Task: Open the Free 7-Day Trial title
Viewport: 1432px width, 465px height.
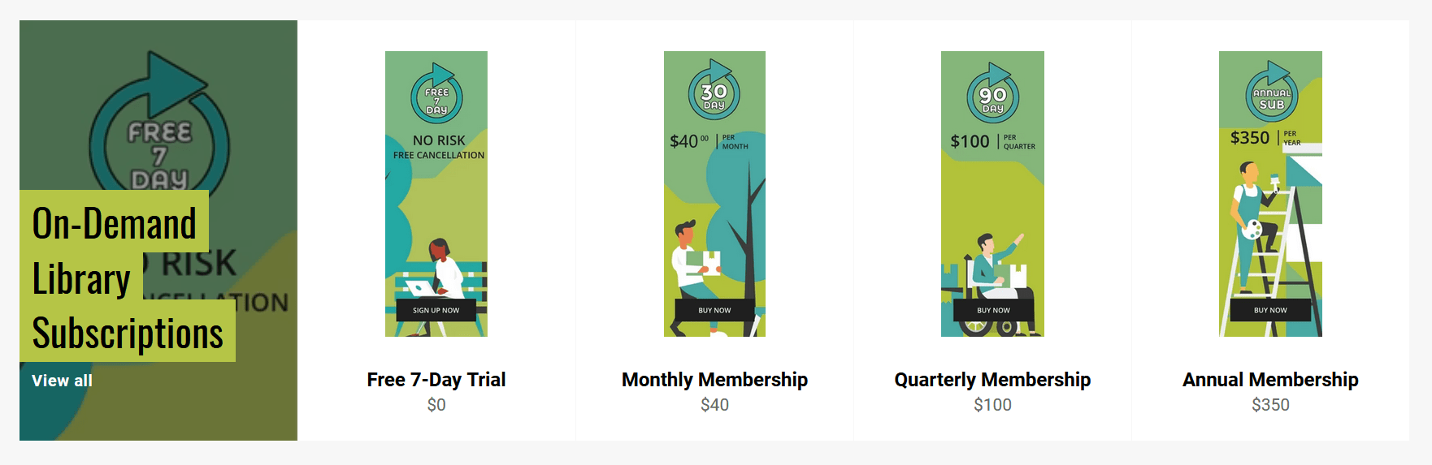Action: 436,380
